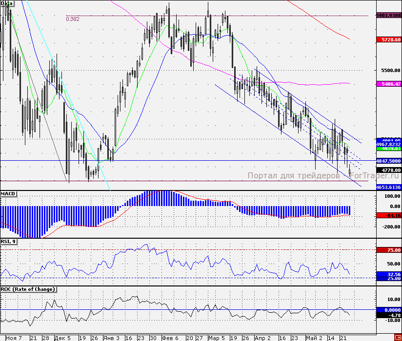Click the Data label on main chart

pyautogui.click(x=7, y=3)
